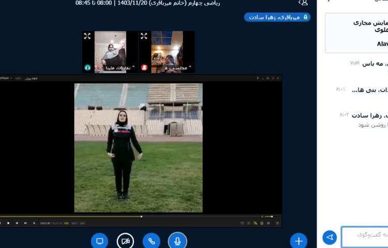Turn on the camera
Viewport: 388px width, 248px height.
126,241
